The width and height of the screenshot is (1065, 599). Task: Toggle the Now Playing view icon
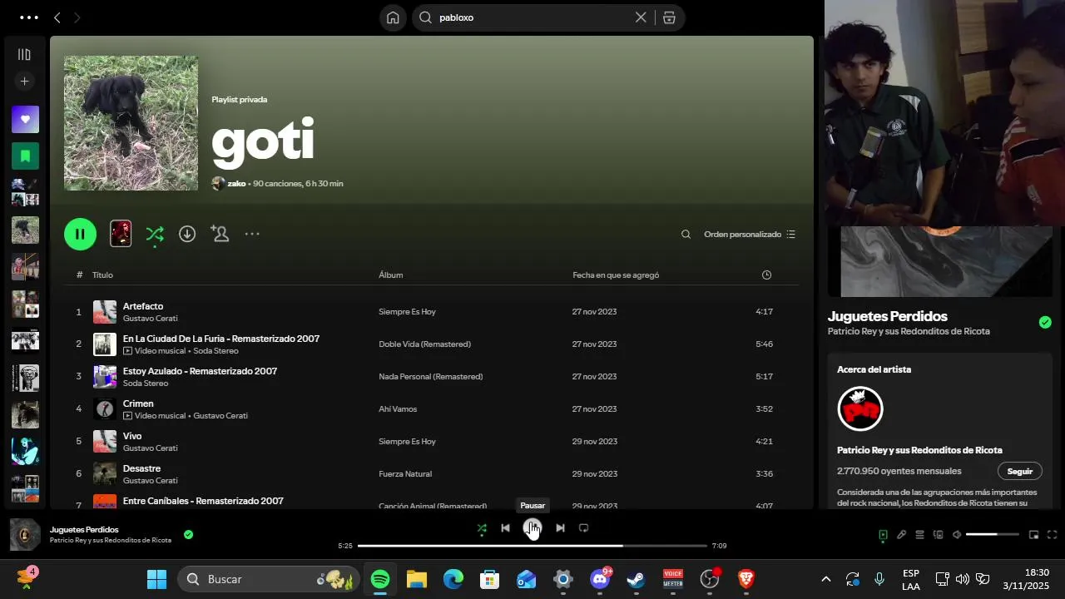click(x=883, y=535)
